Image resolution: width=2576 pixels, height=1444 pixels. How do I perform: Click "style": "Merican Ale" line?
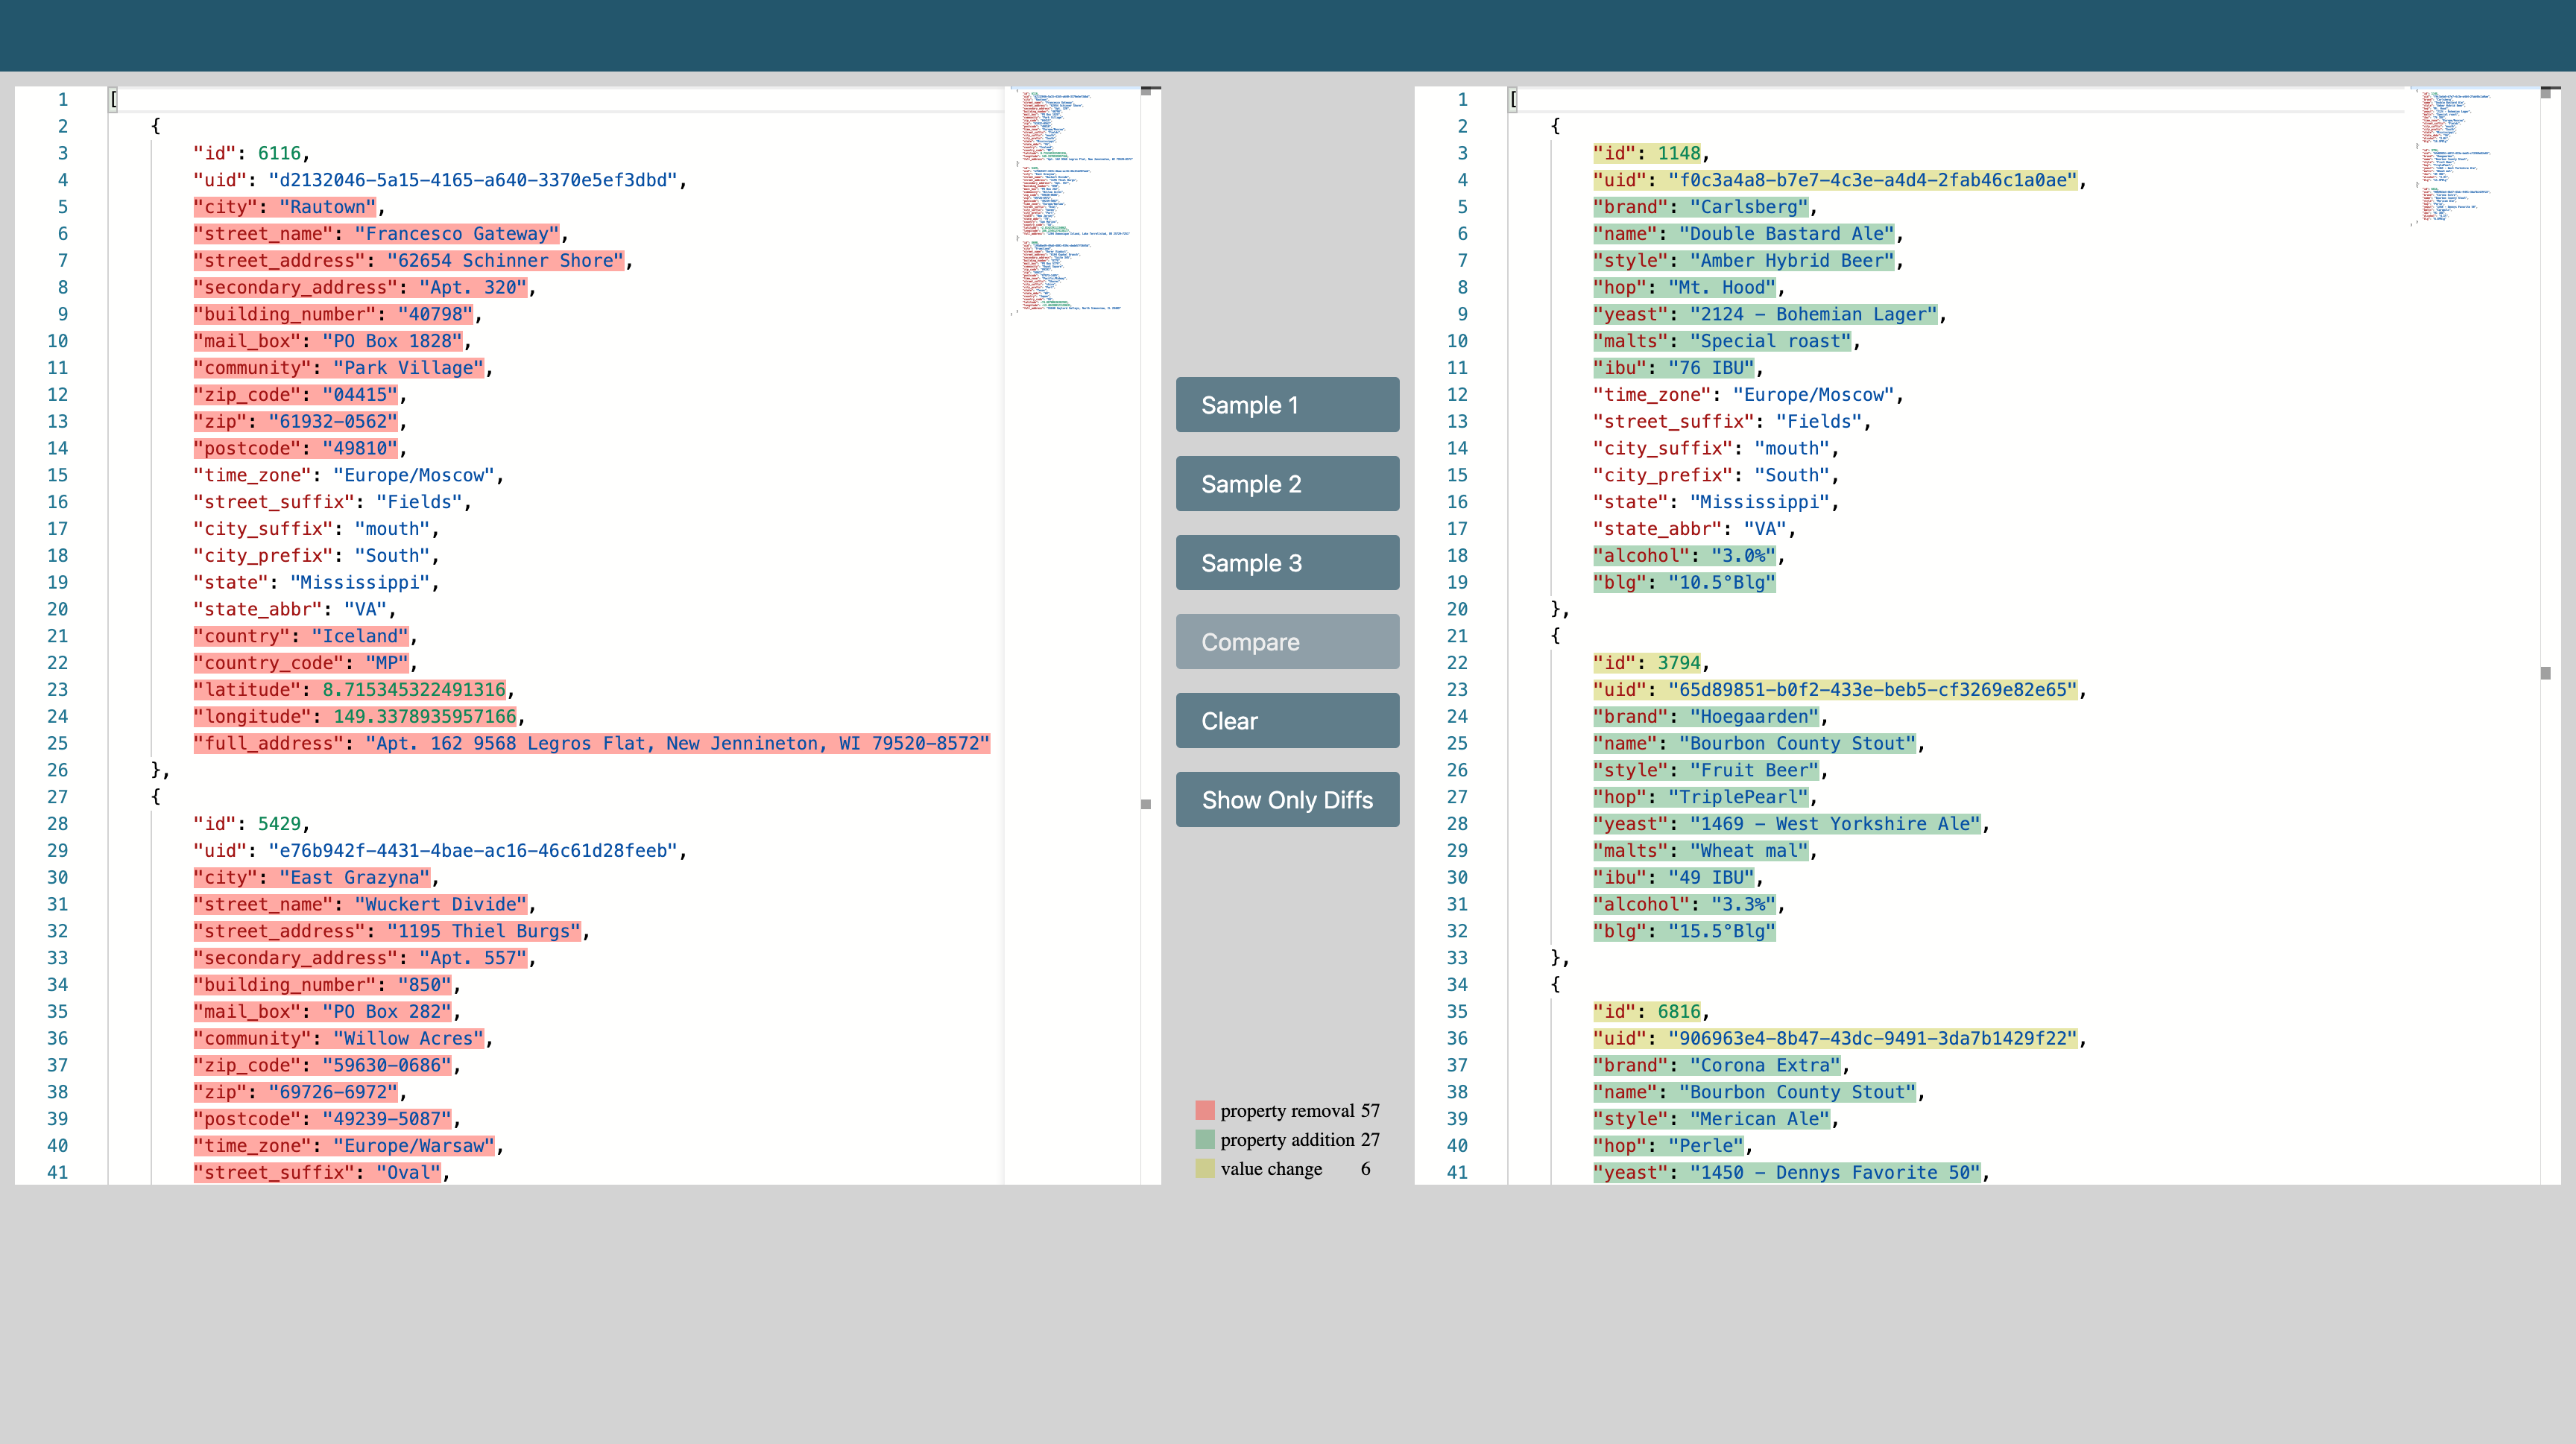click(1712, 1119)
